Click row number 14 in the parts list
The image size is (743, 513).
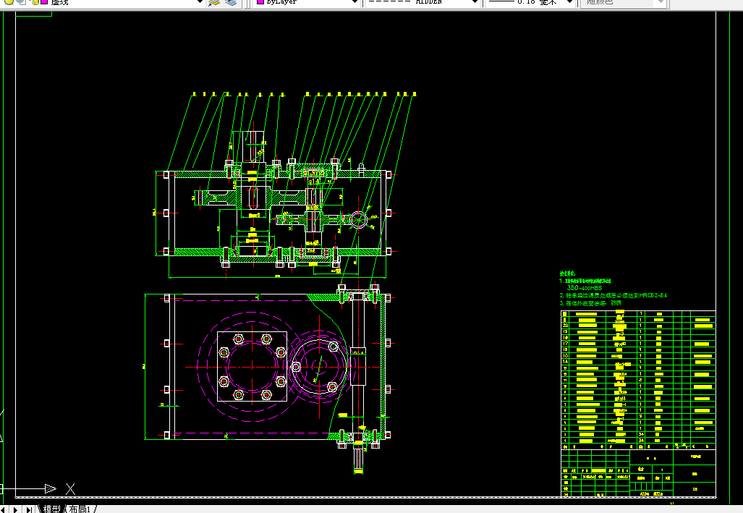565,361
